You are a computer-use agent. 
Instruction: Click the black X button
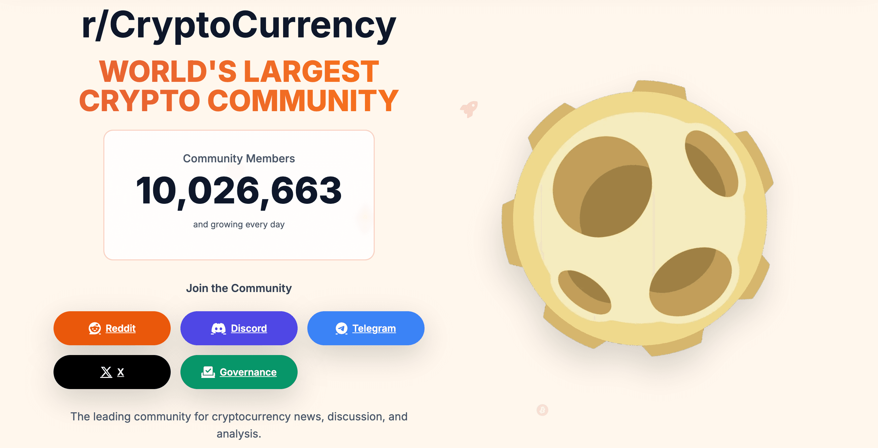pyautogui.click(x=111, y=372)
